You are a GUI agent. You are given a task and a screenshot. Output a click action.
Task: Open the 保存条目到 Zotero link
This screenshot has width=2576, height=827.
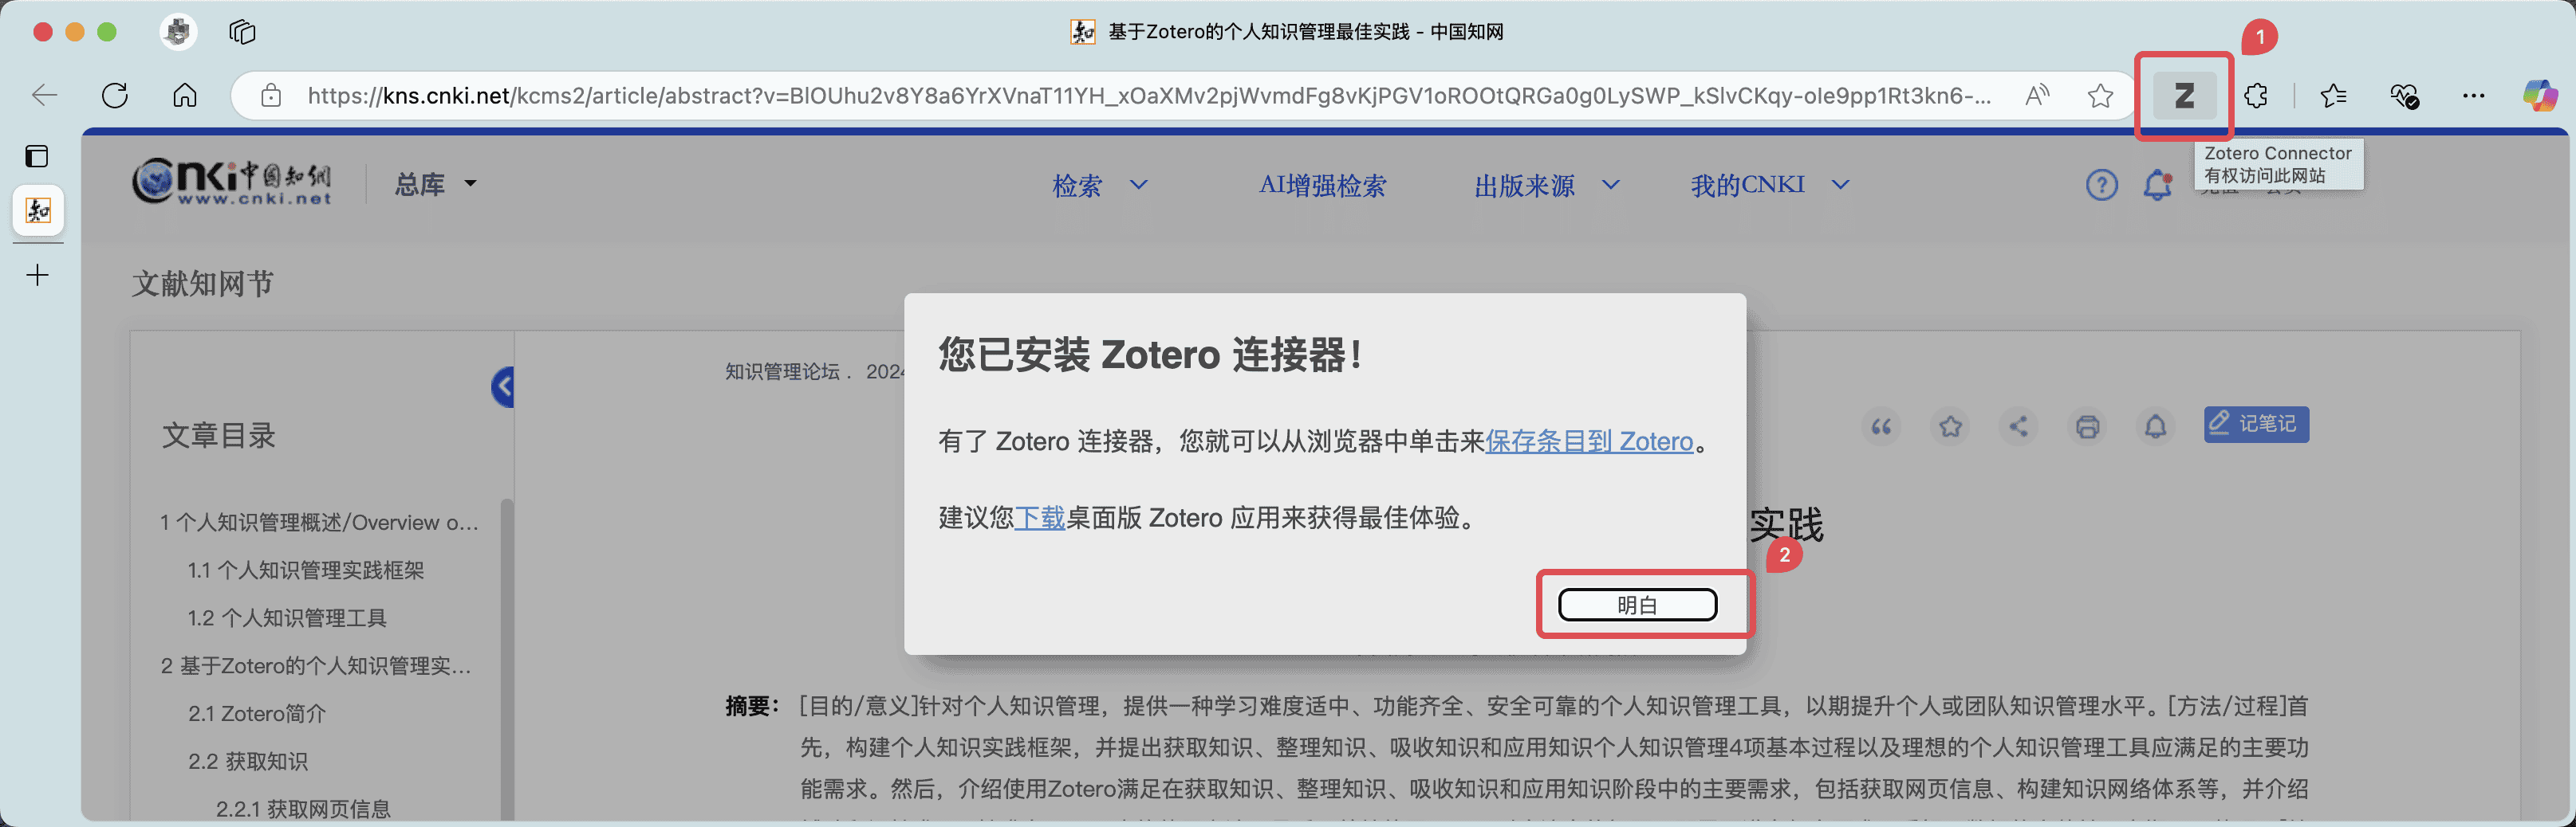[1589, 441]
